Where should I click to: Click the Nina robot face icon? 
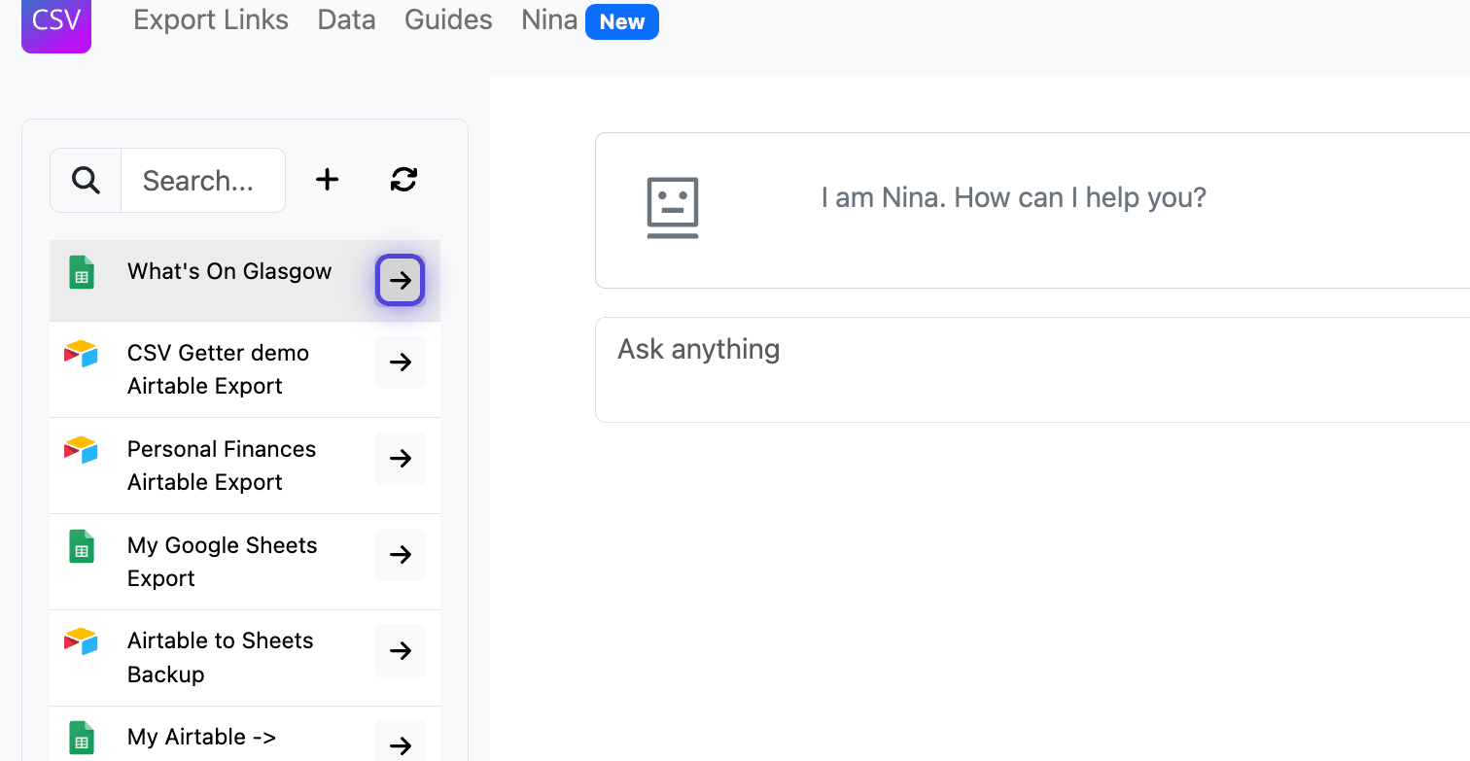point(673,208)
